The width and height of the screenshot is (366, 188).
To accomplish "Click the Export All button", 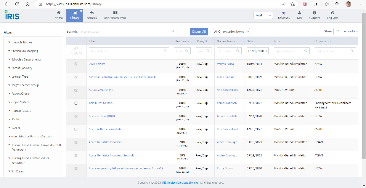I will click(199, 32).
